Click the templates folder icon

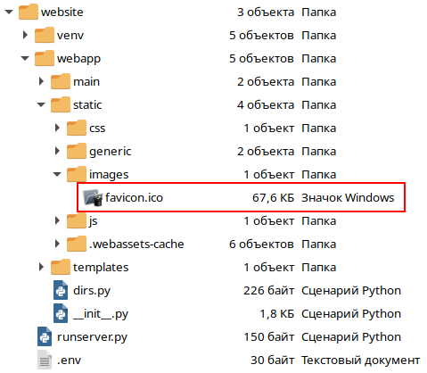coord(61,267)
